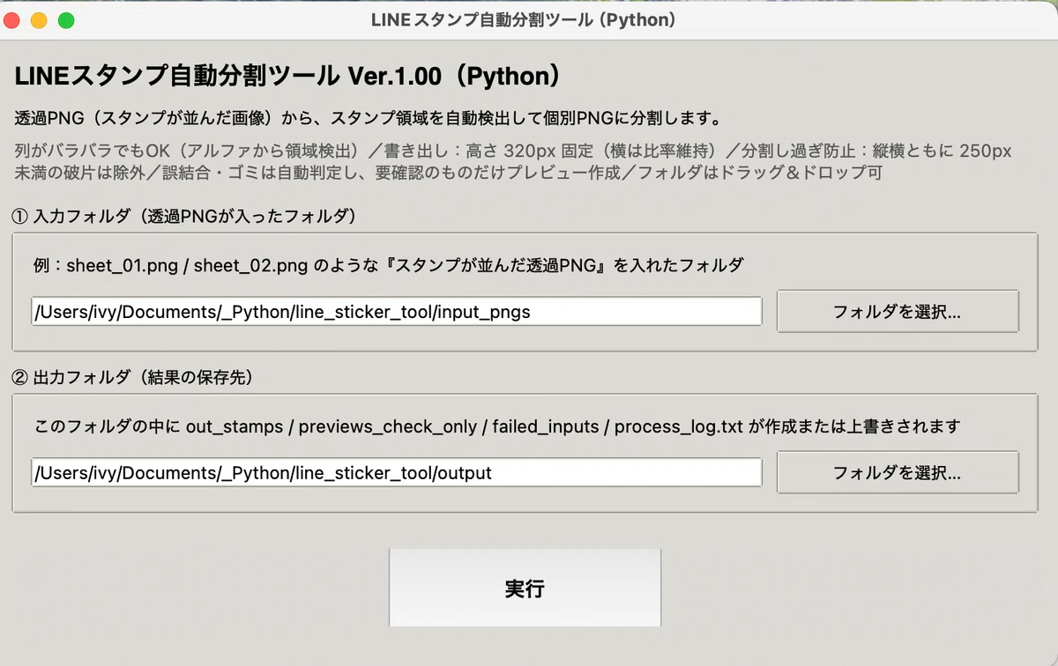
Task: Click the 実行 (Run) button
Action: (525, 588)
